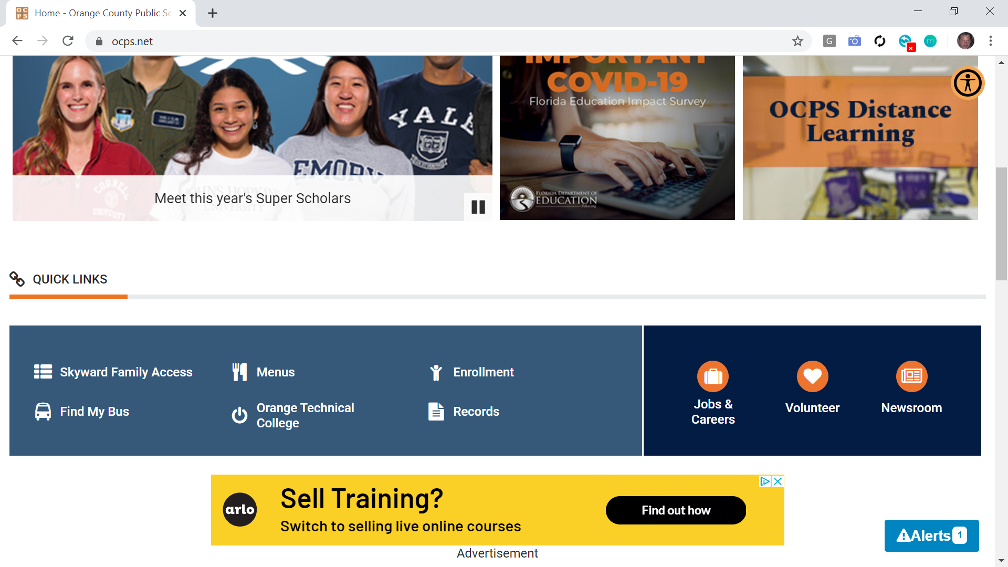Open the AdChoices info triangle
The width and height of the screenshot is (1008, 567).
pos(765,481)
